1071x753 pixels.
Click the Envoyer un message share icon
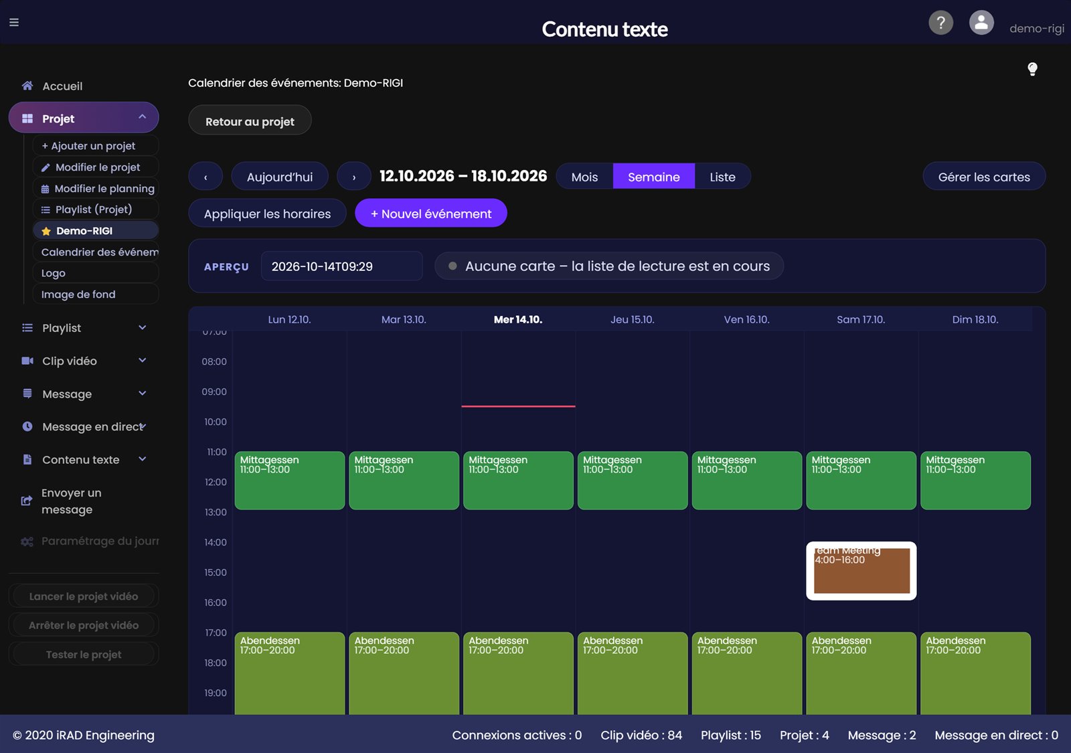coord(27,501)
